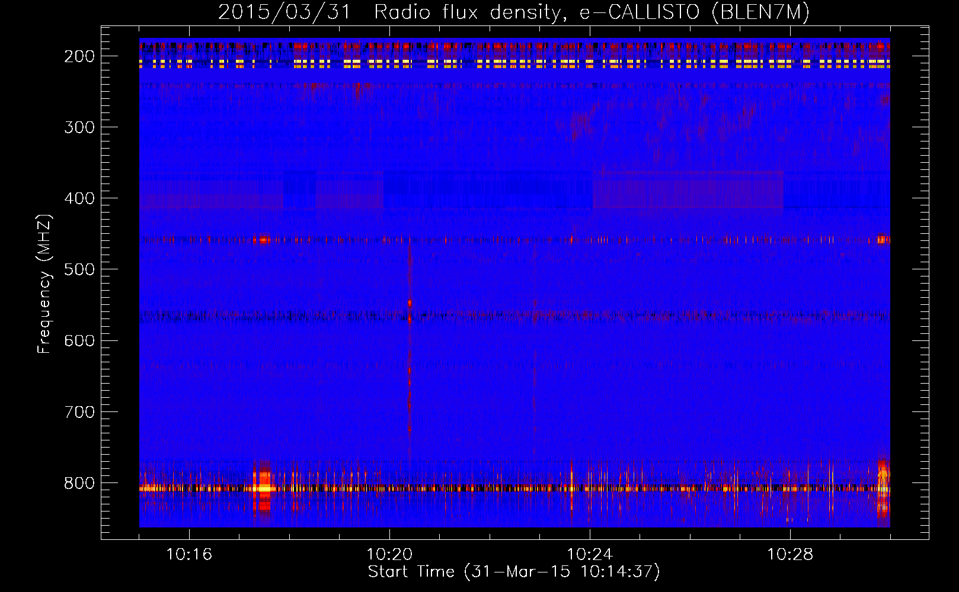959x592 pixels.
Task: Select the 600 frequency tick label
Action: (x=79, y=340)
